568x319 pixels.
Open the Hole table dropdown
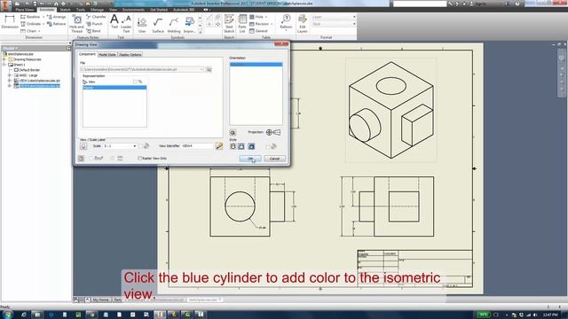[266, 17]
